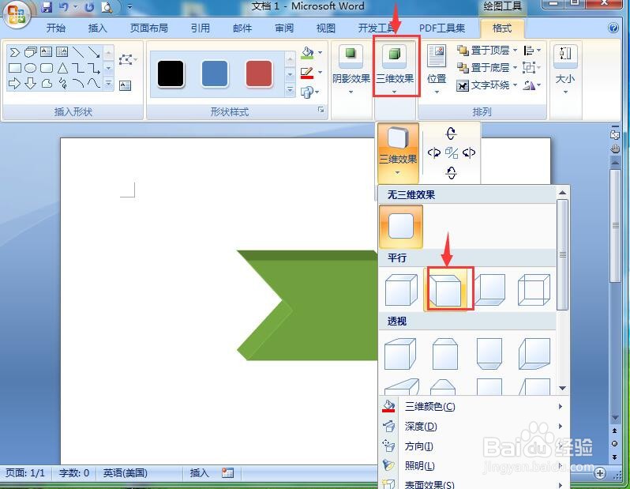Open the size (大小) dropdown
Screen dimensions: 630x489
coord(565,70)
